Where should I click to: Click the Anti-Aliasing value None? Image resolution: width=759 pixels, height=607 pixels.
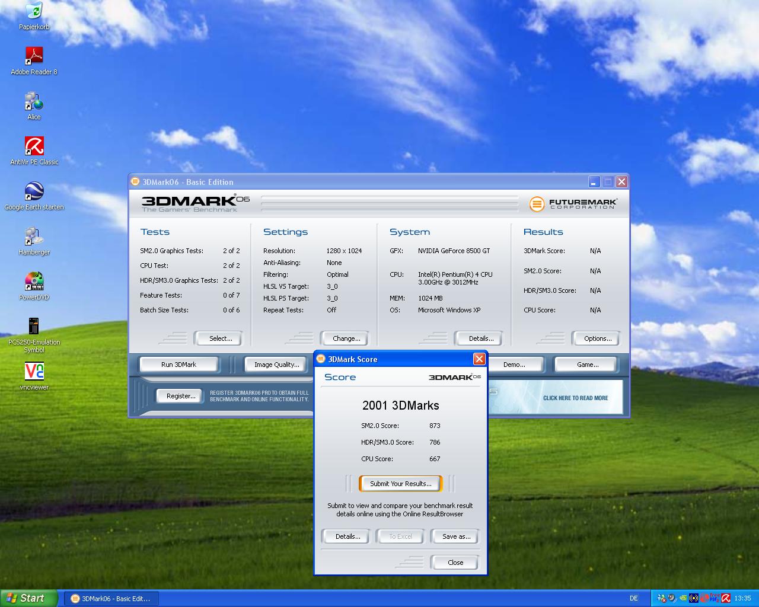tap(334, 263)
